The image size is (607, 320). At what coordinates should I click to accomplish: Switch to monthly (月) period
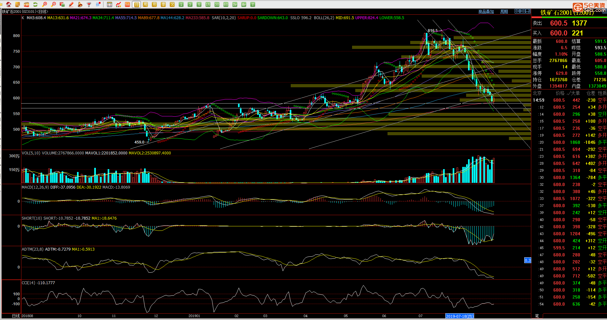(154, 4)
